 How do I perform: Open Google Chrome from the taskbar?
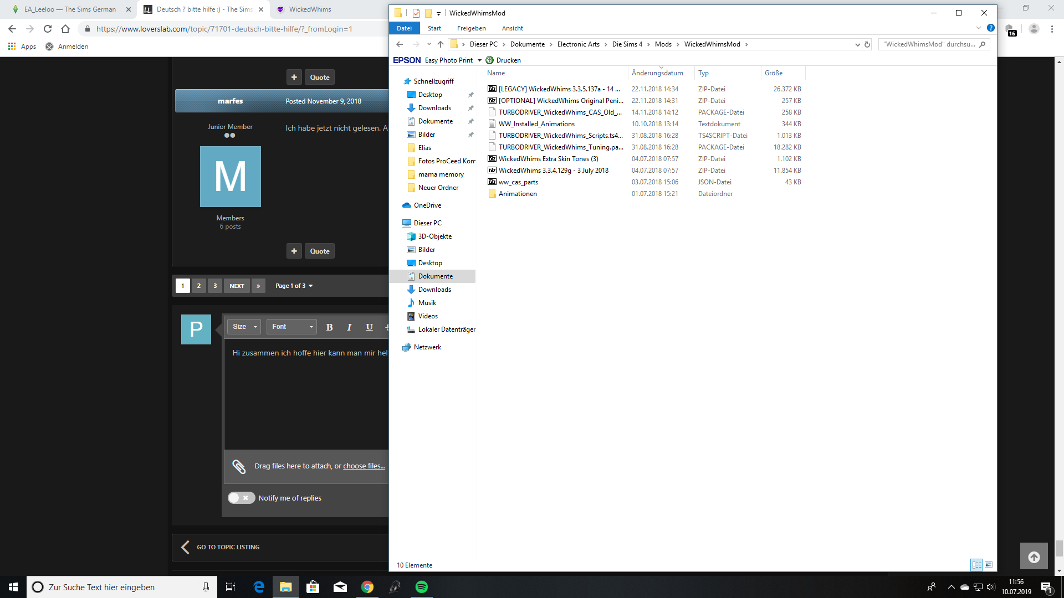pos(367,587)
